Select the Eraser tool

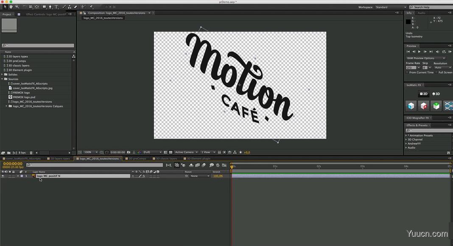[x=75, y=7]
